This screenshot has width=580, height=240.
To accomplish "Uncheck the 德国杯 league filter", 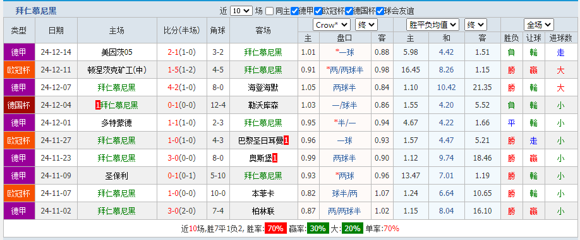I will click(349, 11).
